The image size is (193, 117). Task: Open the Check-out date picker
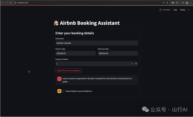[x=118, y=53]
